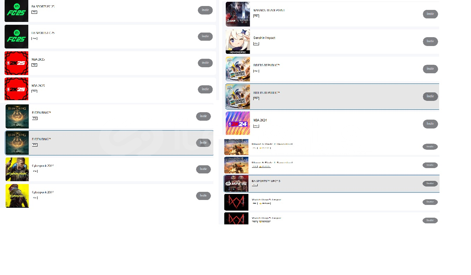Download NARAKA: BLADEPOINT with its İndir button

430,14
